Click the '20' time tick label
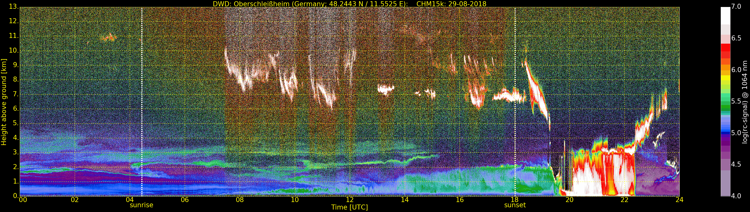 pos(569,200)
